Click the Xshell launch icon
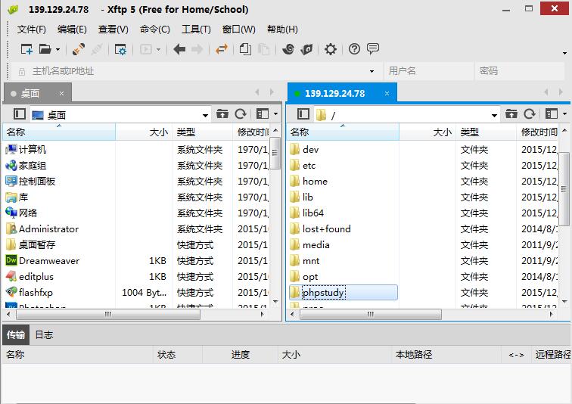This screenshot has width=572, height=404. pos(288,49)
